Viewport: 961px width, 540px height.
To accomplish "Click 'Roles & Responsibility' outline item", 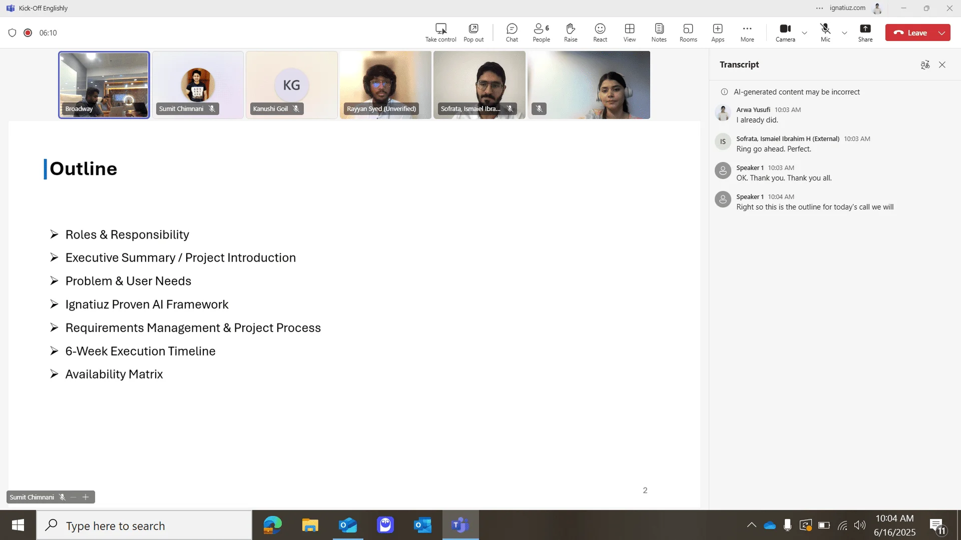I will (127, 234).
